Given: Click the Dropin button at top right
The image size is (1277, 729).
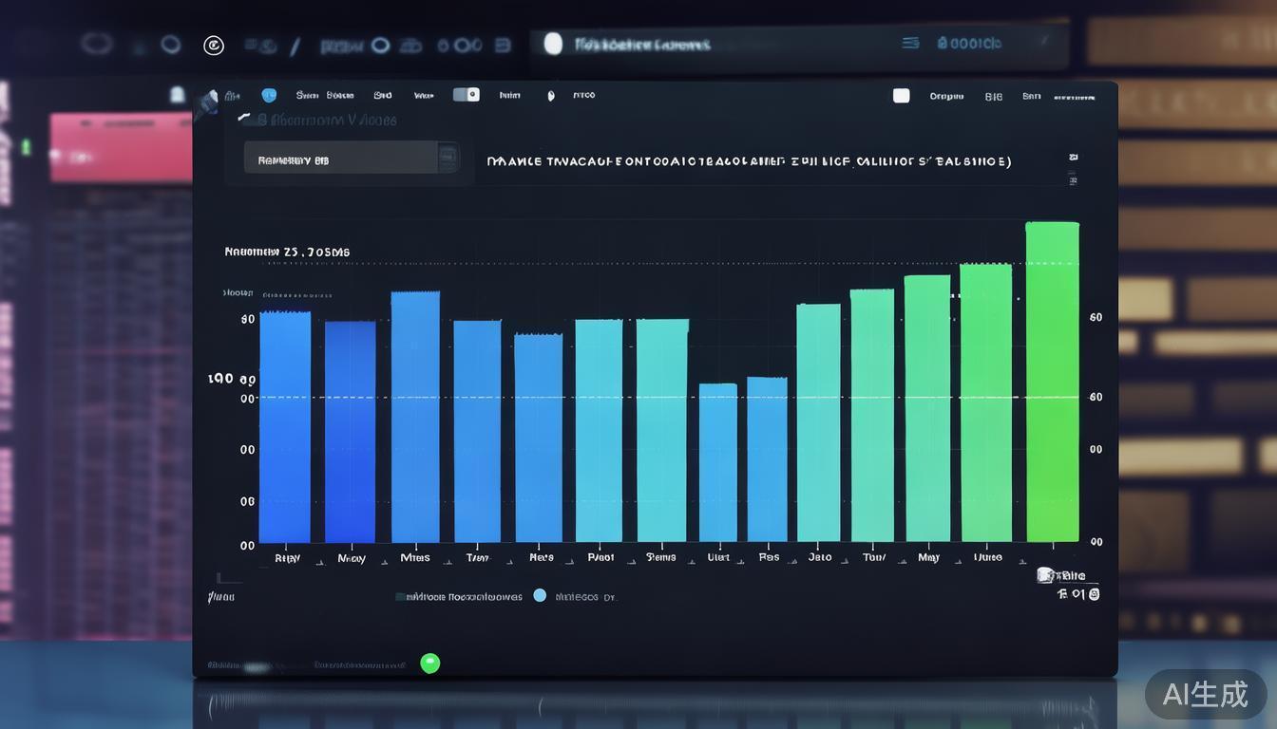Looking at the screenshot, I should 946,96.
